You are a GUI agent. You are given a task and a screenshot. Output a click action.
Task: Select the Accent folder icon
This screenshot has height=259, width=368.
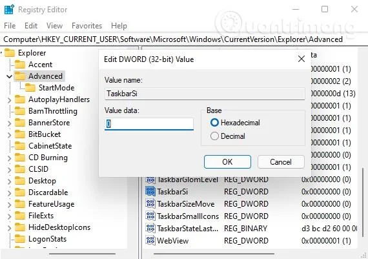[x=20, y=65]
